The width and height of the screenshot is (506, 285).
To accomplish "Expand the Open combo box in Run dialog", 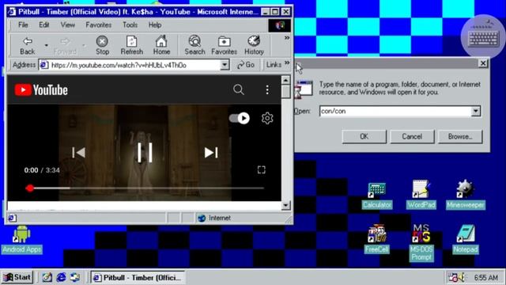I will [476, 111].
